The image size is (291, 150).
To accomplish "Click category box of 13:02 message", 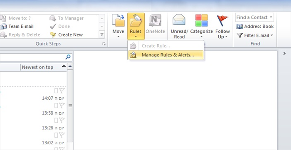I will pos(56,135).
